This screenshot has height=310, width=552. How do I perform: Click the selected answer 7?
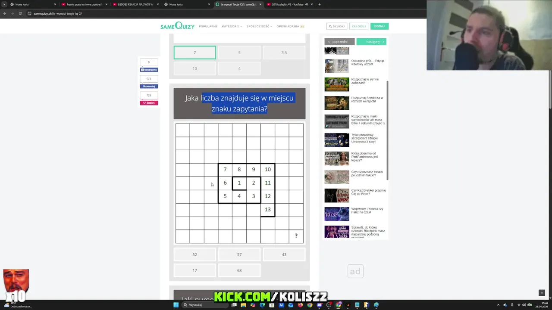194,53
